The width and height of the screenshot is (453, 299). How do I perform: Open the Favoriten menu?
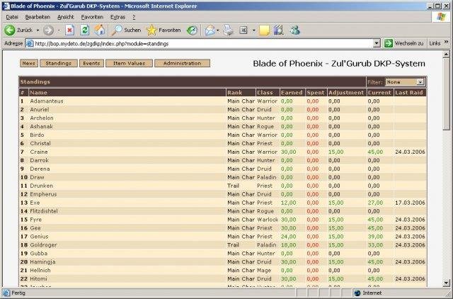[91, 16]
